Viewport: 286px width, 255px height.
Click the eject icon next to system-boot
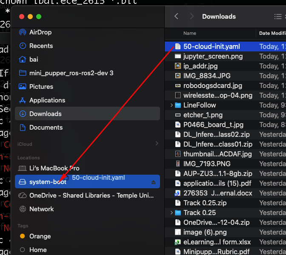153,182
